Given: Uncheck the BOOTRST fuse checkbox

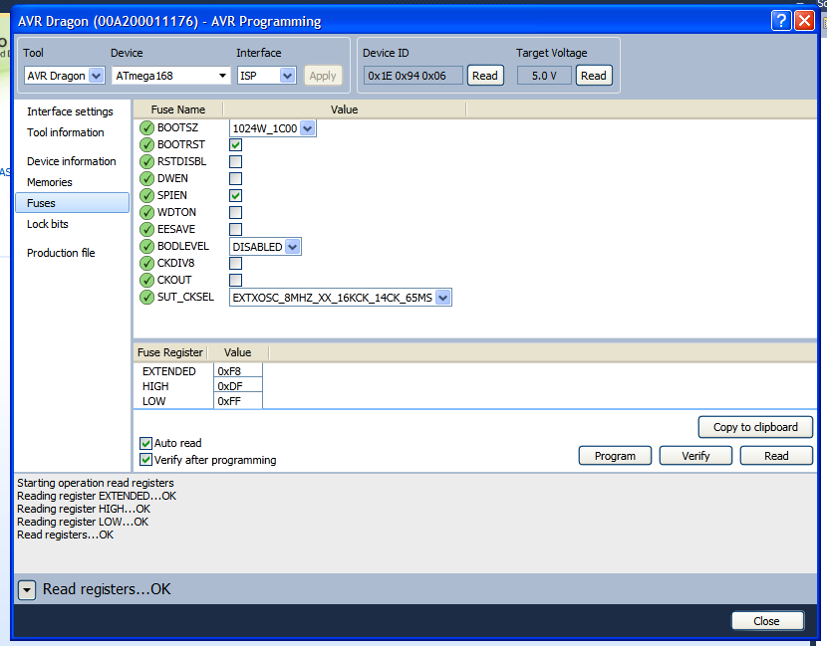Looking at the screenshot, I should click(x=236, y=144).
